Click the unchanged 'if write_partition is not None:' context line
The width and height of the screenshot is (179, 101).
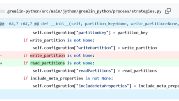(59, 40)
